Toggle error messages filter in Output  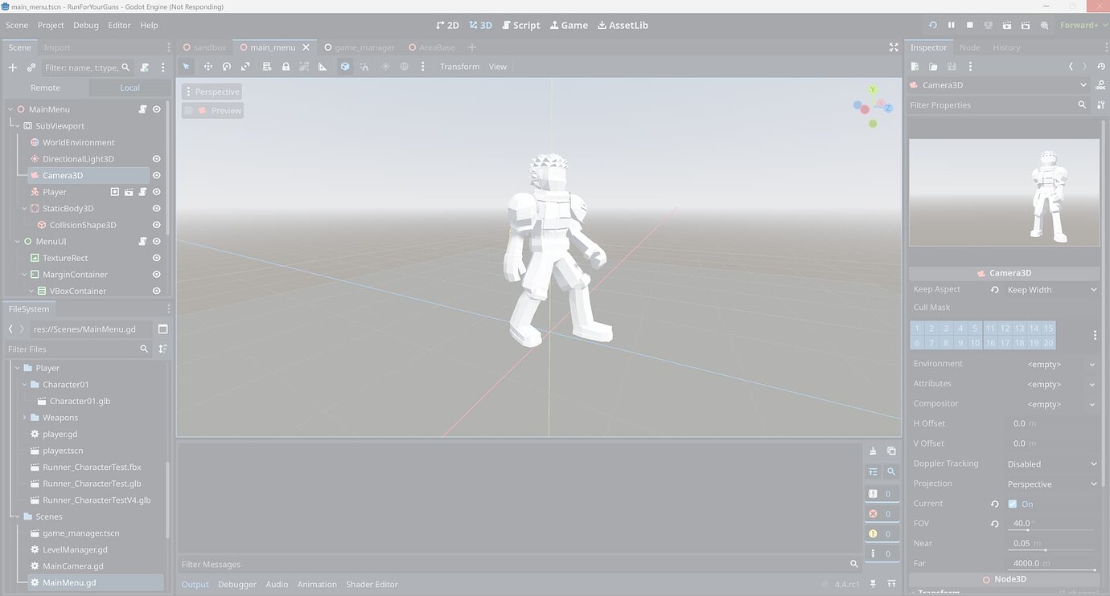pos(881,514)
